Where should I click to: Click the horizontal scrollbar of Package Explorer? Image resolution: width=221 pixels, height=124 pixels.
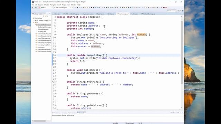pyautogui.click(x=39, y=121)
